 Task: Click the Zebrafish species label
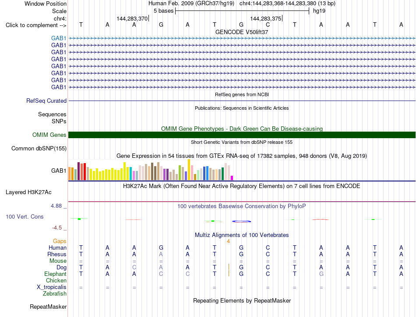click(55, 294)
